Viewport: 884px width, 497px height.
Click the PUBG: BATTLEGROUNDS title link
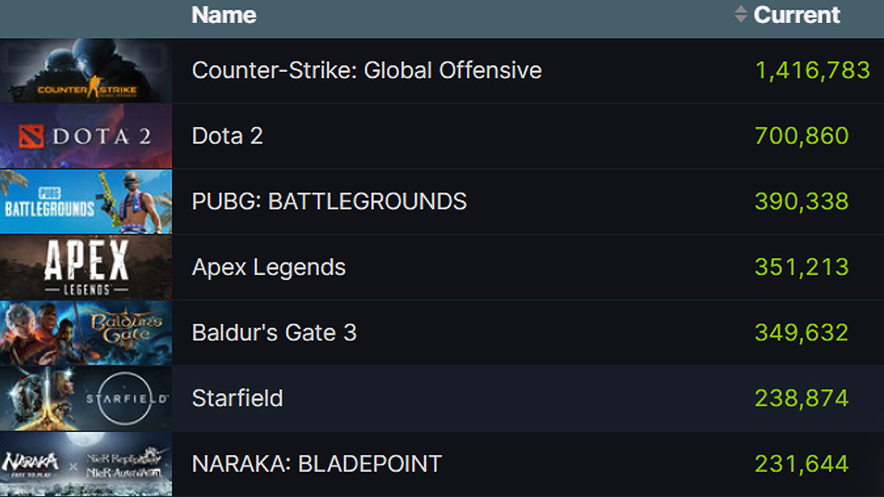(x=329, y=201)
